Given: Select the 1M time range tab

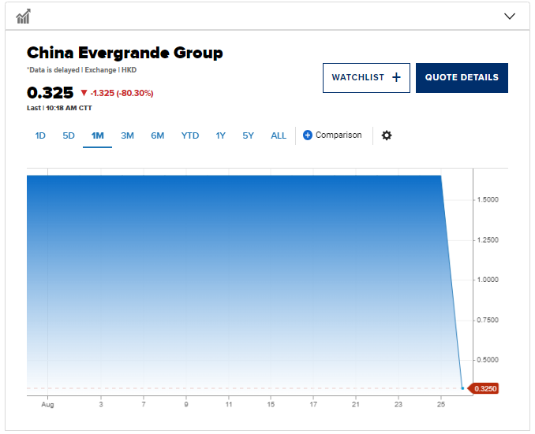Looking at the screenshot, I should (98, 135).
